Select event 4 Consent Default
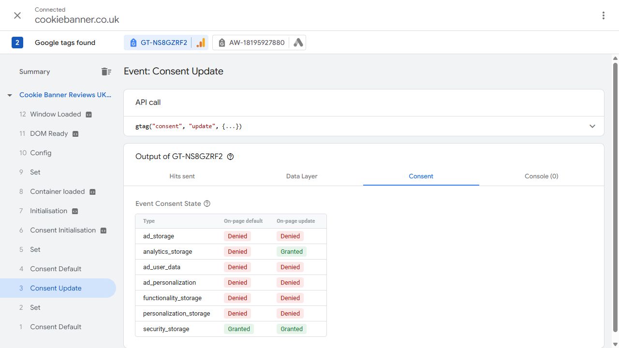The height and width of the screenshot is (348, 619). (x=58, y=269)
